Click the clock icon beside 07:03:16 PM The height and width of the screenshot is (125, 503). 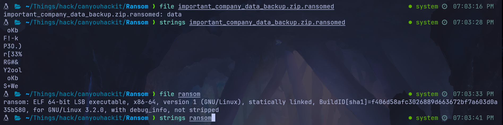tap(445, 6)
